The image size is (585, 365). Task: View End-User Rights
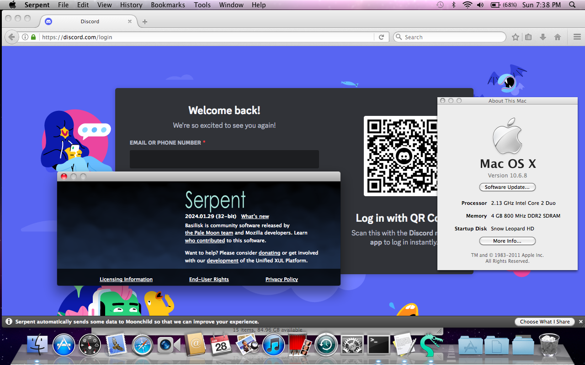tap(209, 279)
